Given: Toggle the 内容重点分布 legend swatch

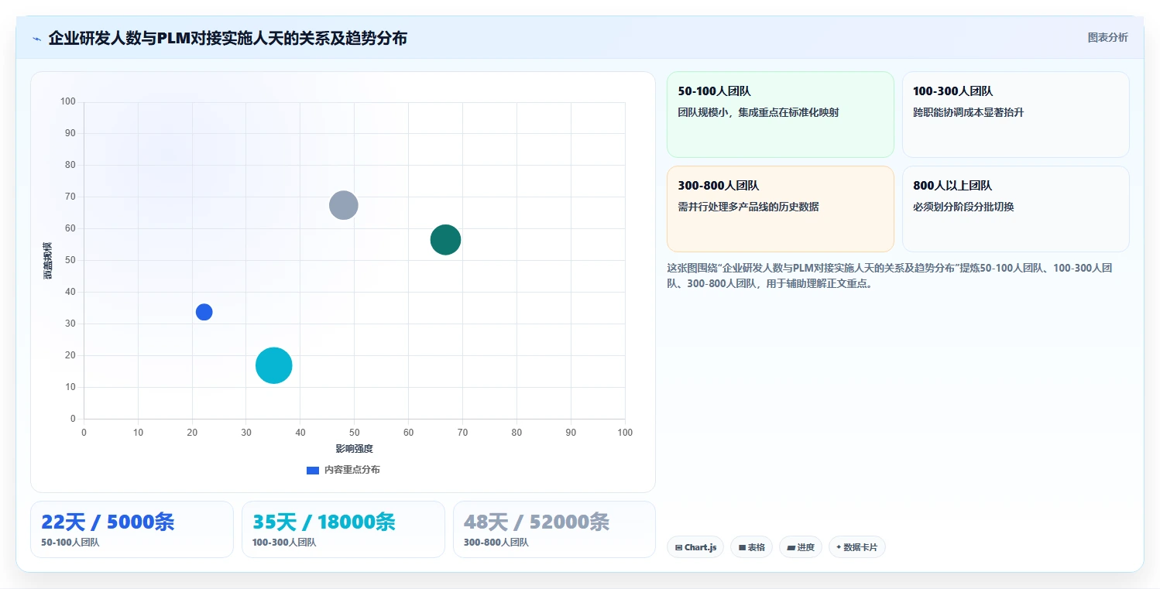Looking at the screenshot, I should 313,470.
